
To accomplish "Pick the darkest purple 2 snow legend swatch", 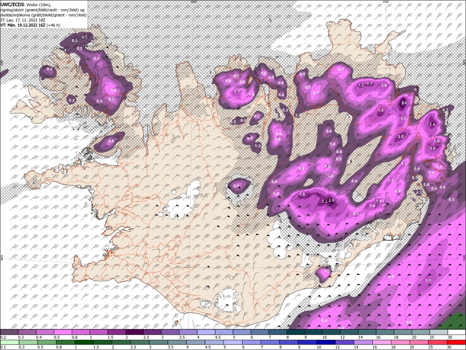I will pos(135,332).
